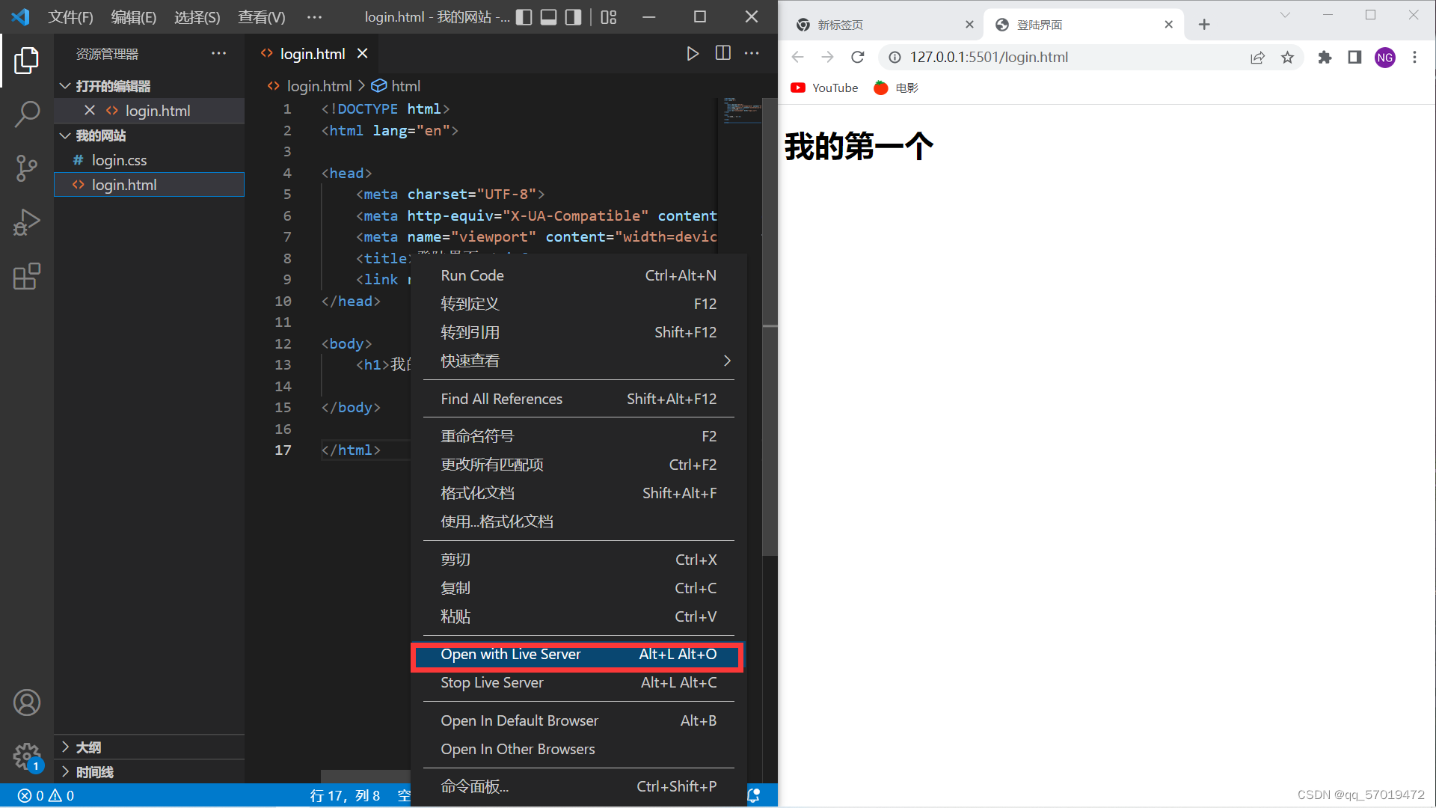1436x808 pixels.
Task: Open the YouTube bookmark
Action: pos(824,88)
